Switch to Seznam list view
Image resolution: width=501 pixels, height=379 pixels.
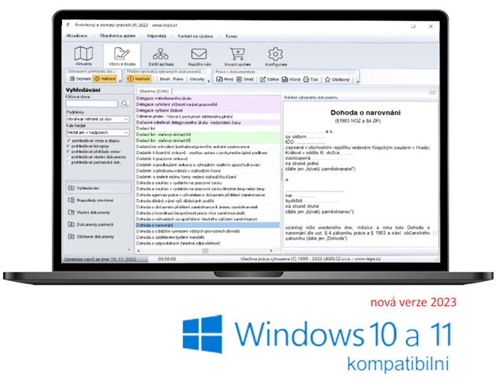pyautogui.click(x=80, y=78)
